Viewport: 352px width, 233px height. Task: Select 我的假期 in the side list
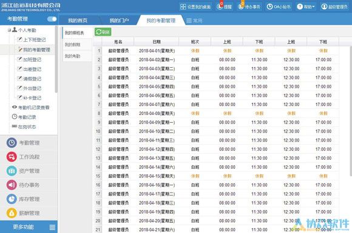tap(72, 45)
